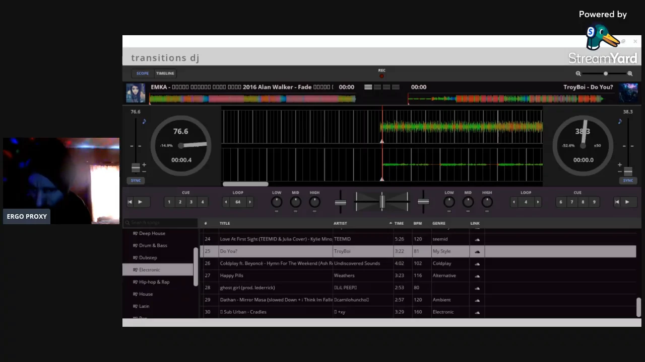Play the left deck track
Viewport: 645px width, 362px height.
tap(140, 202)
